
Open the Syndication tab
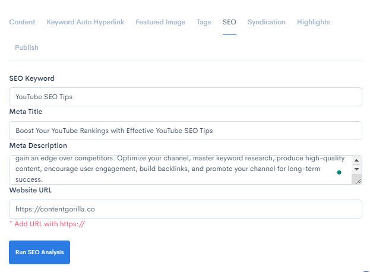[x=267, y=22]
